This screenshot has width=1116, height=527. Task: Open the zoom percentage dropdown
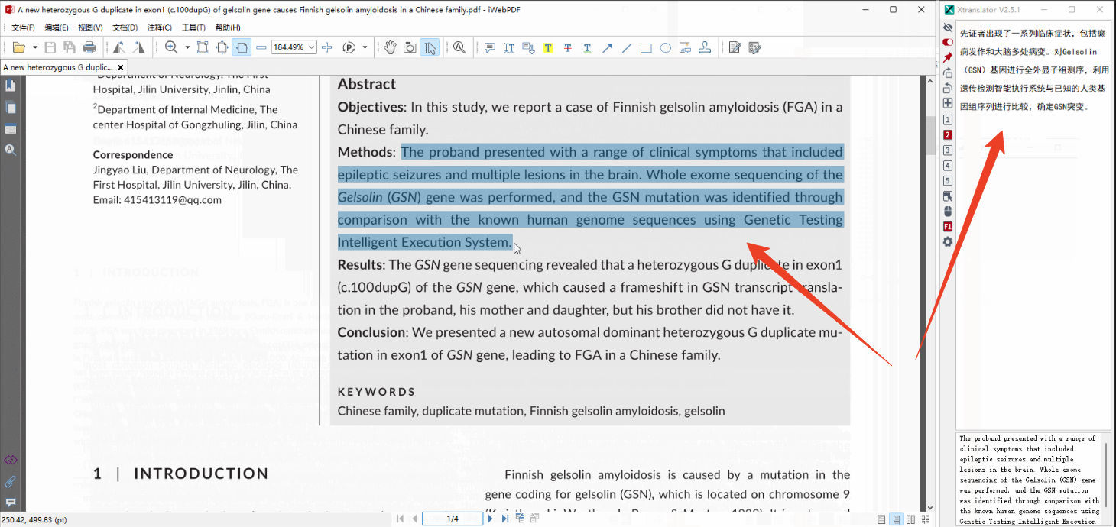[x=310, y=47]
